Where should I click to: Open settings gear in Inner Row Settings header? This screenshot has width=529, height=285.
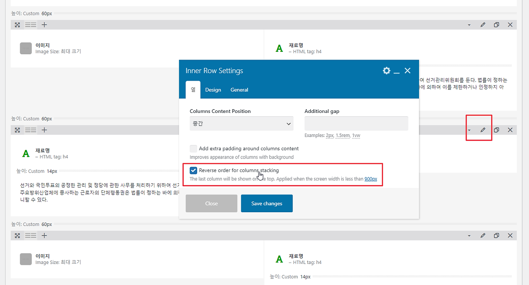coord(386,71)
